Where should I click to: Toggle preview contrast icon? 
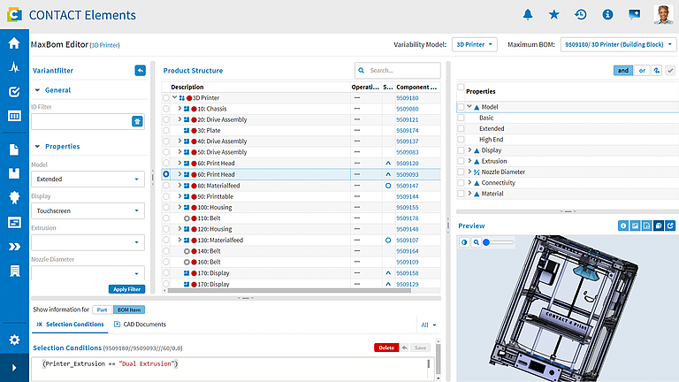click(464, 242)
